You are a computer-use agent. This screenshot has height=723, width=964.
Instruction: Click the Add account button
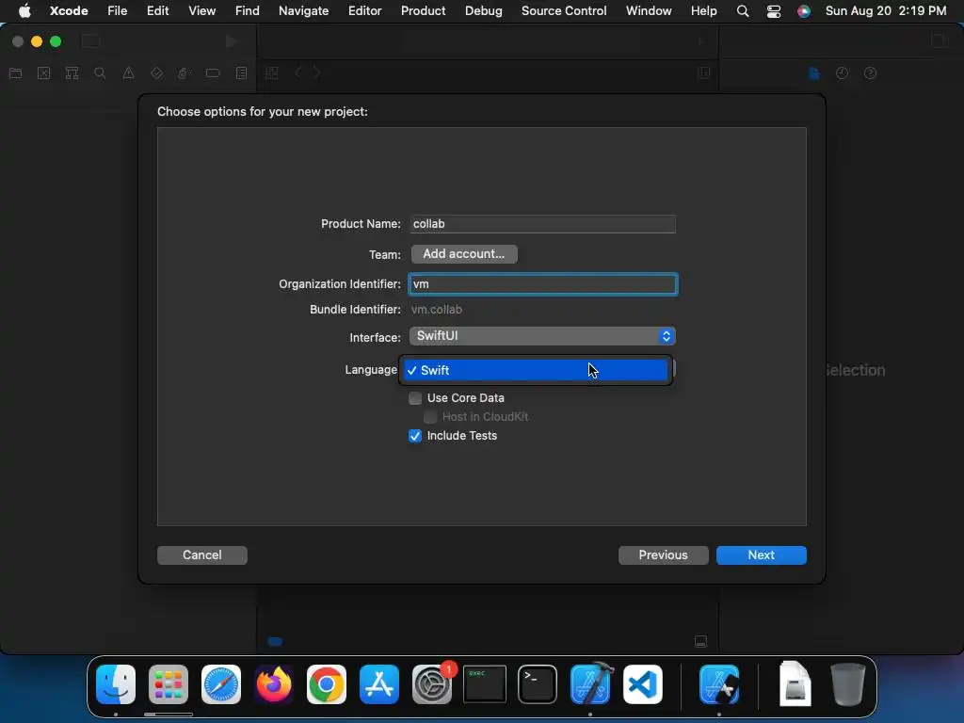click(464, 254)
